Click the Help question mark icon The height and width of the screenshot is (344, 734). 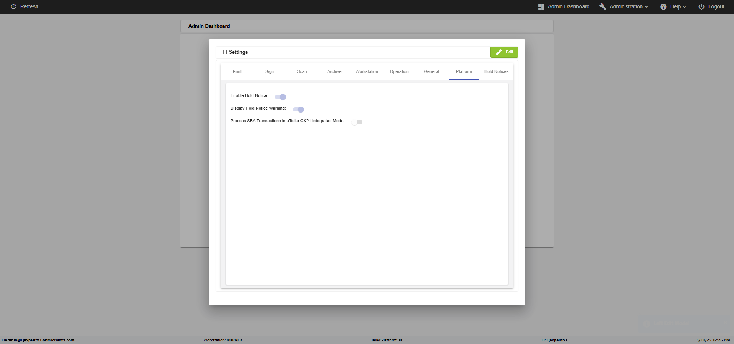663,7
